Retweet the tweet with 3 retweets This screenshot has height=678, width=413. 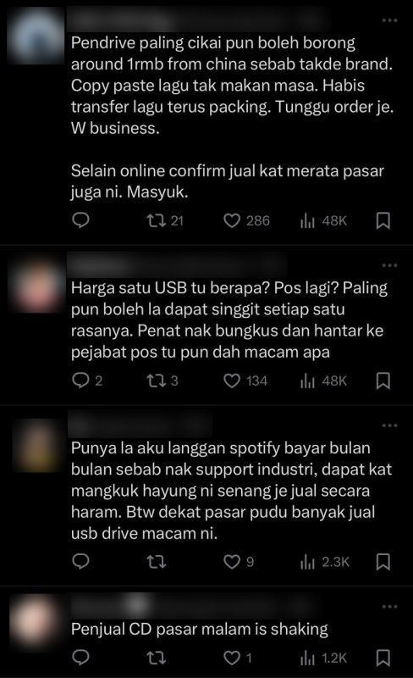click(162, 381)
